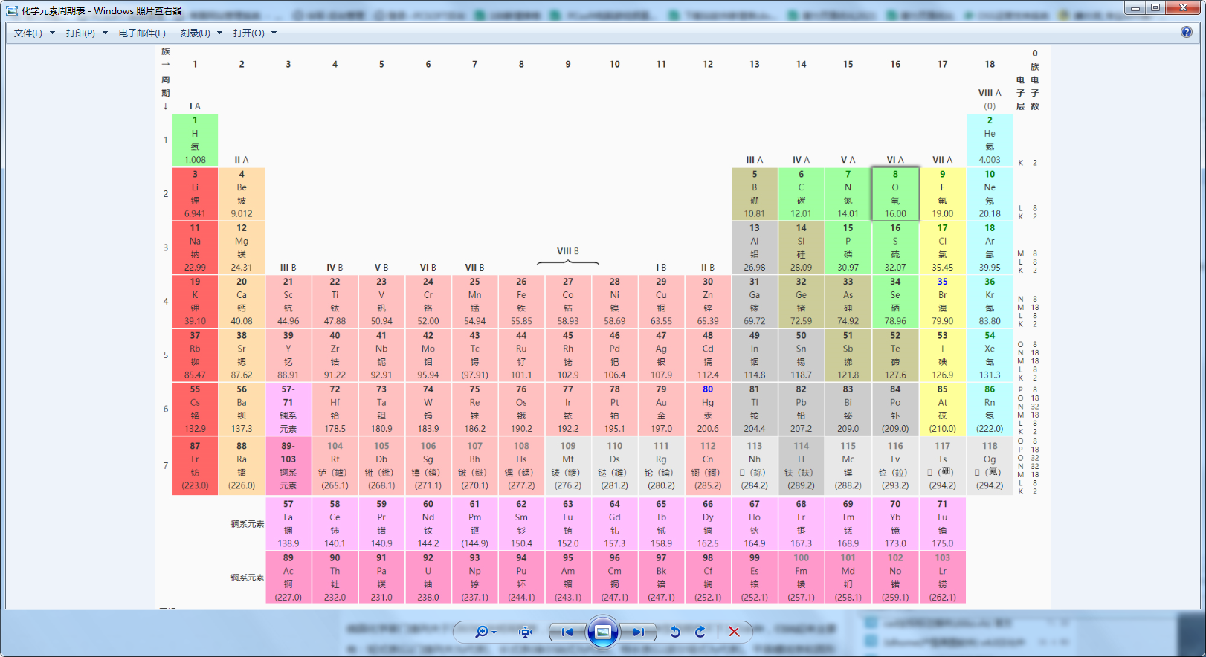The height and width of the screenshot is (657, 1206).
Task: Expand the 刻录(U) menu dropdown
Action: point(201,33)
